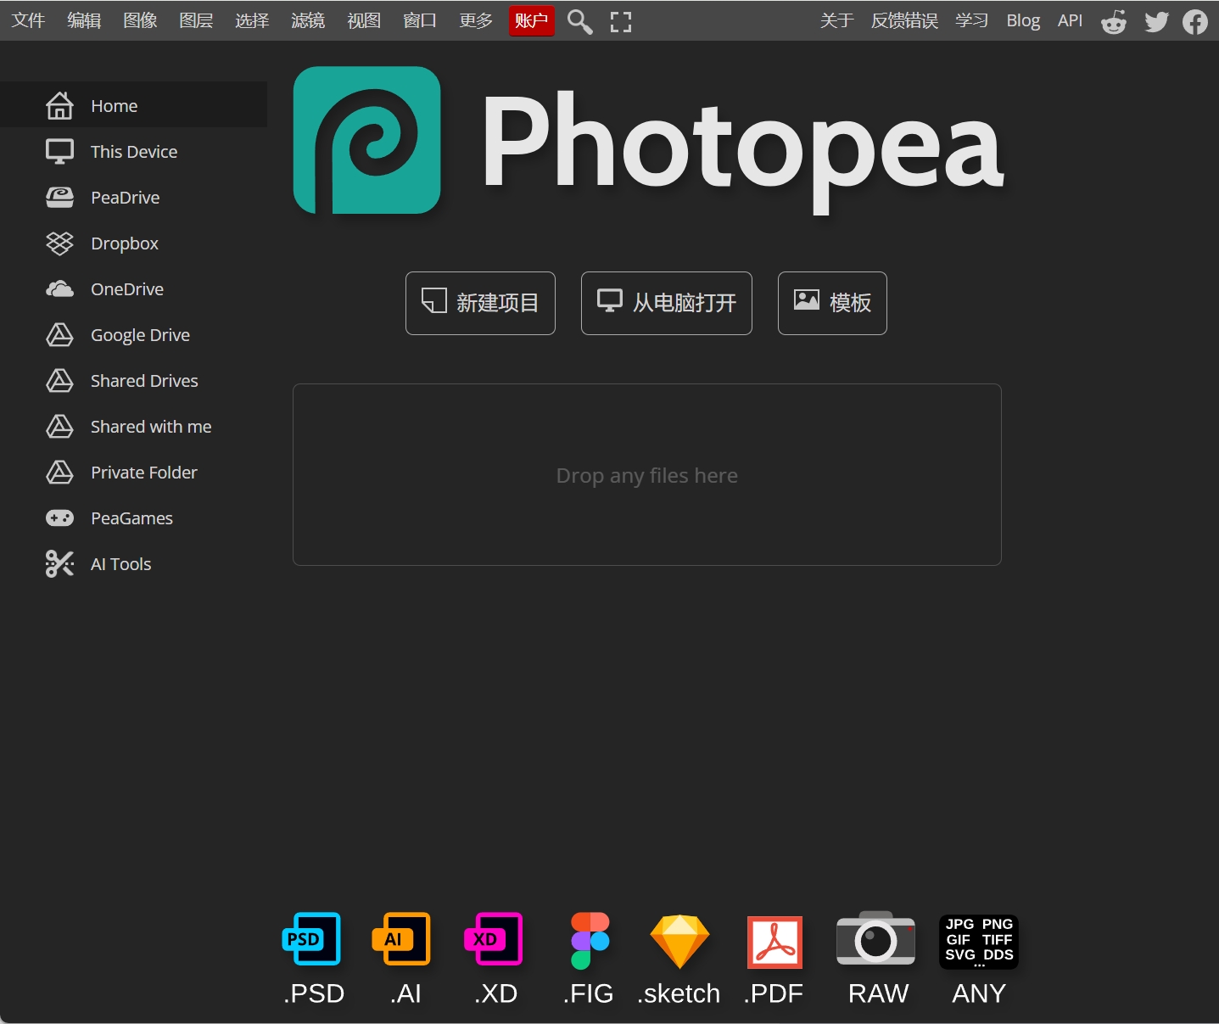This screenshot has height=1024, width=1219.
Task: Click the XD file format icon
Action: pyautogui.click(x=494, y=939)
